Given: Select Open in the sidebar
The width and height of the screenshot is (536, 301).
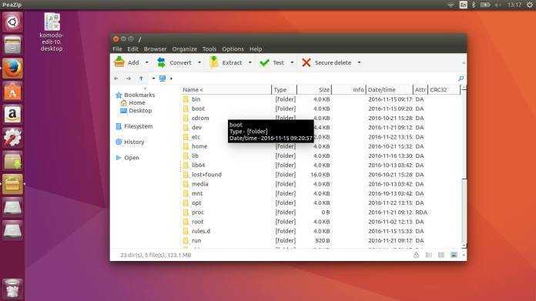Looking at the screenshot, I should point(128,158).
